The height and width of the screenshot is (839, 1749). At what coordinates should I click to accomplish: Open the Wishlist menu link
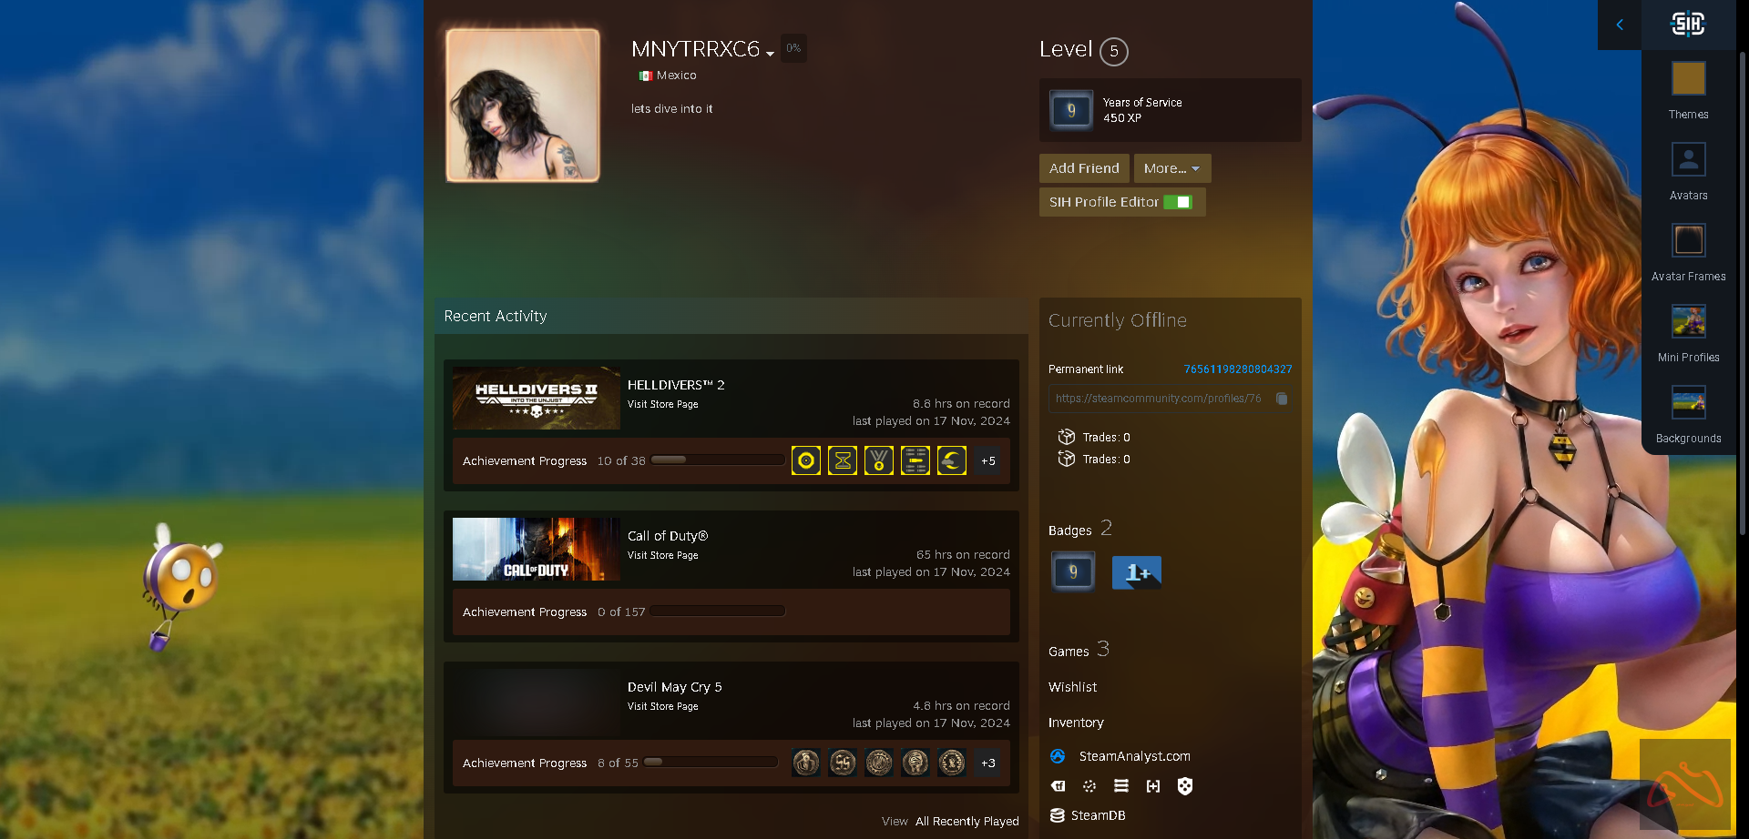(1072, 687)
